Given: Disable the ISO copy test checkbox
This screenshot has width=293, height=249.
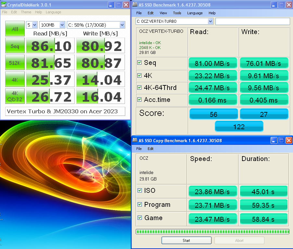Looking at the screenshot, I should (x=140, y=191).
